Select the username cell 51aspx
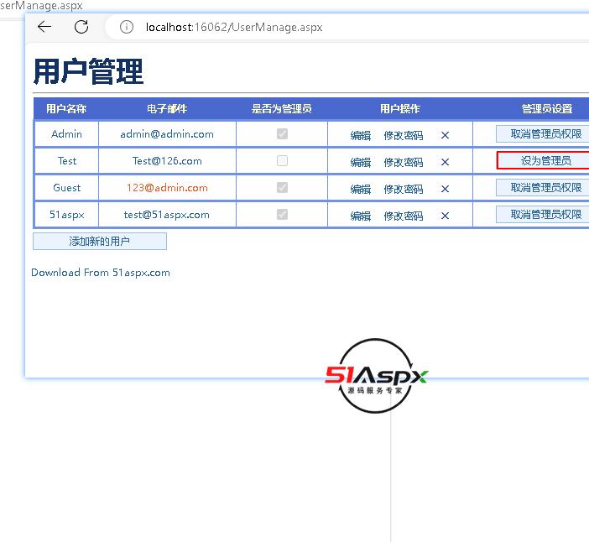 [x=67, y=215]
